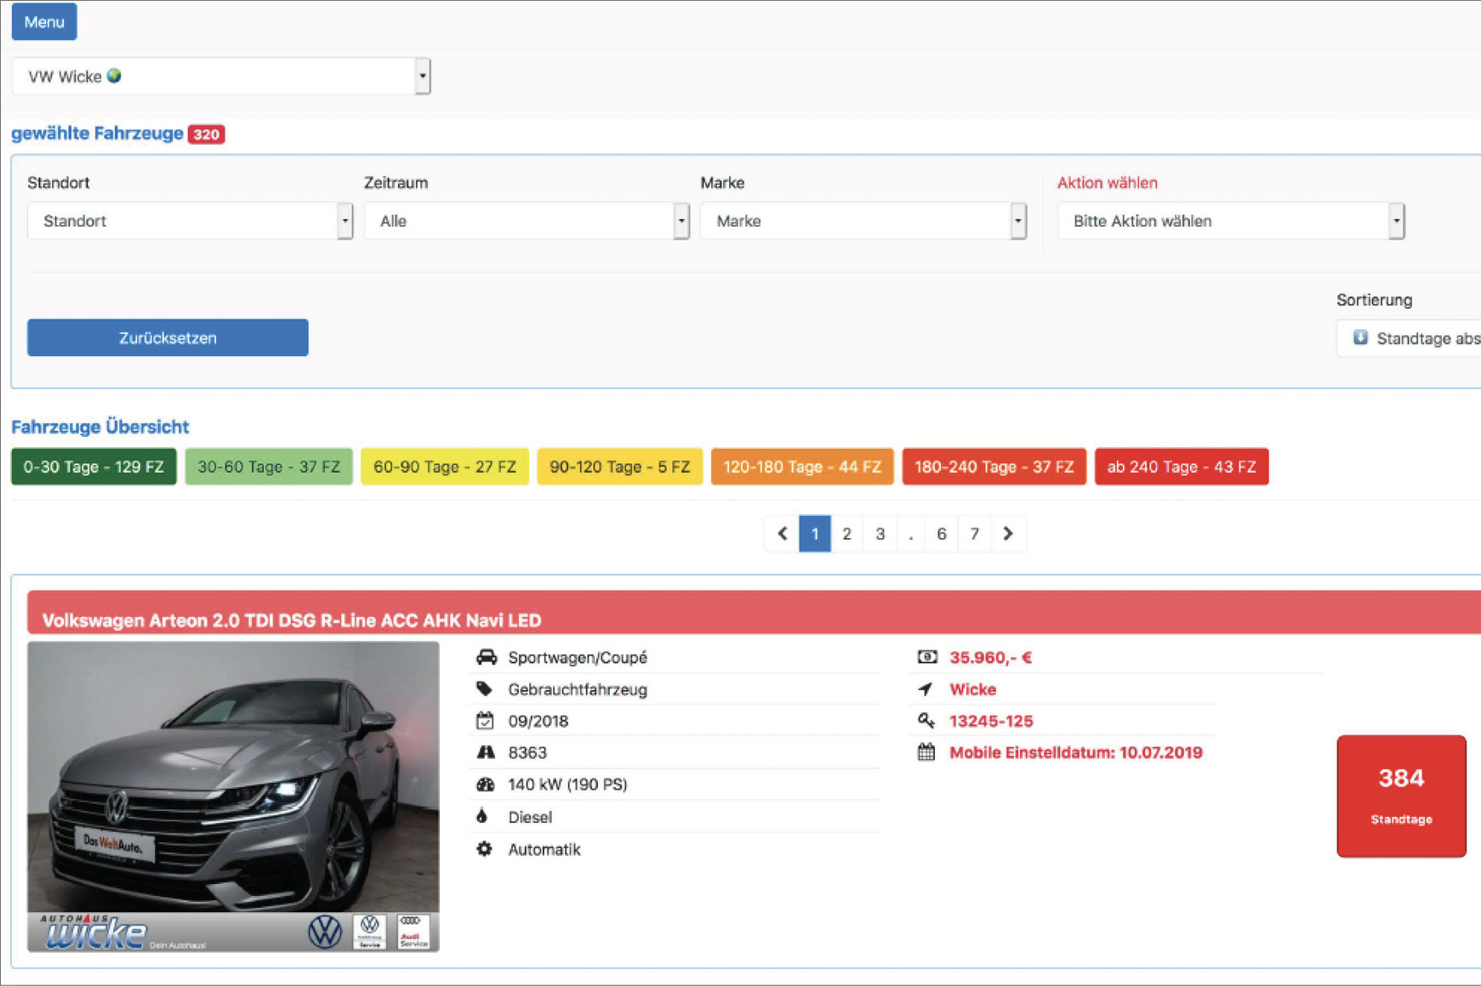This screenshot has height=986, width=1481.
Task: Click the red Wicke location text
Action: (x=972, y=689)
